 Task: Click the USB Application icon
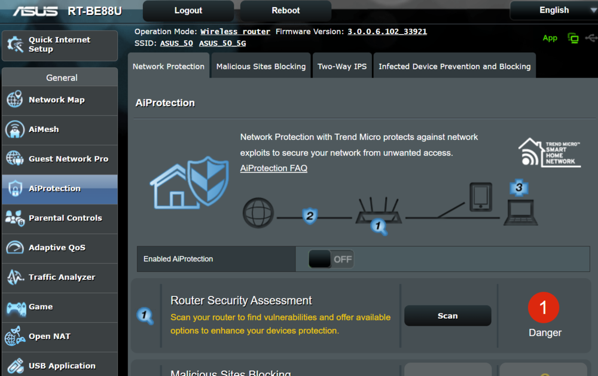coord(16,366)
